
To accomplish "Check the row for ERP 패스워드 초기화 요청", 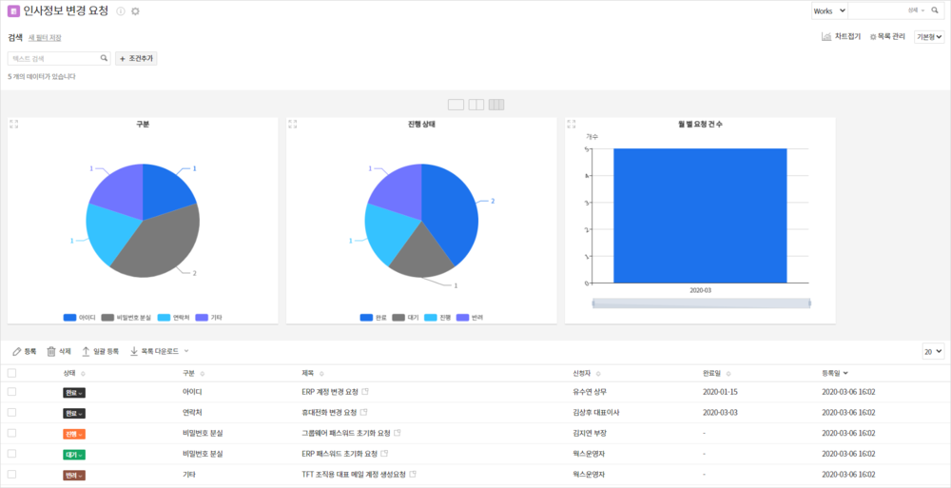I will tap(11, 454).
